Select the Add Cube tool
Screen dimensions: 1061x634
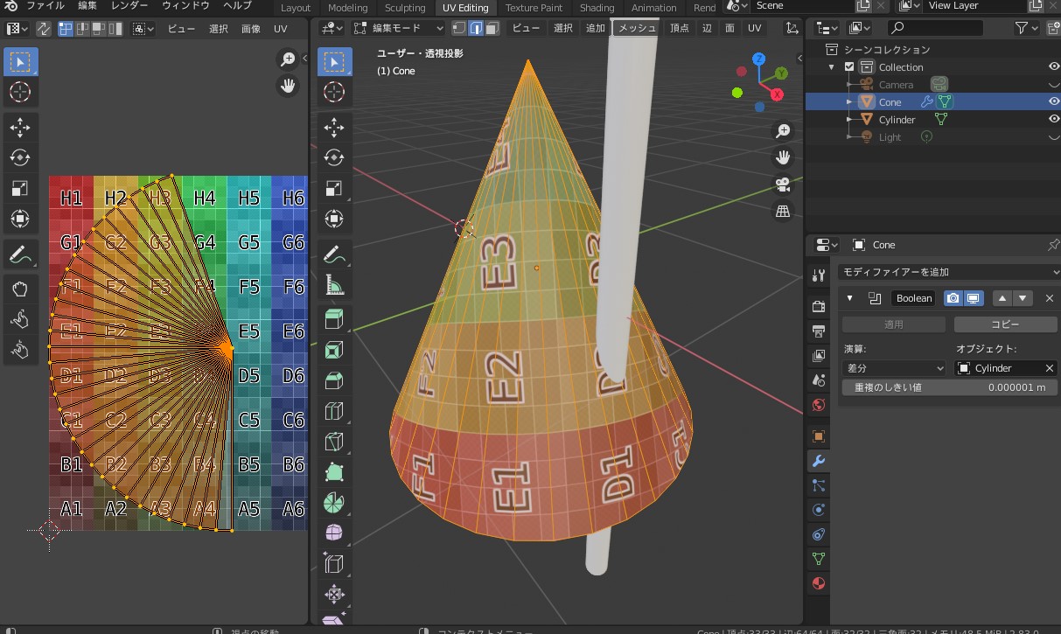click(334, 318)
